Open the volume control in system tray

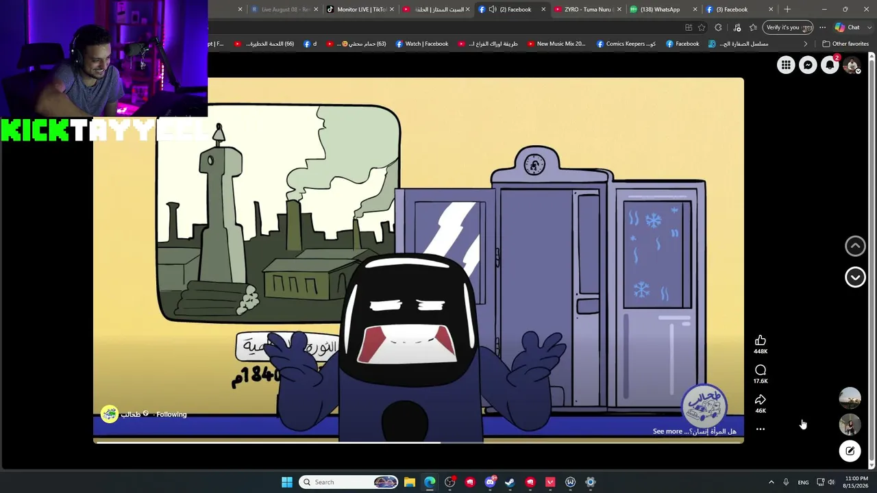coord(831,482)
